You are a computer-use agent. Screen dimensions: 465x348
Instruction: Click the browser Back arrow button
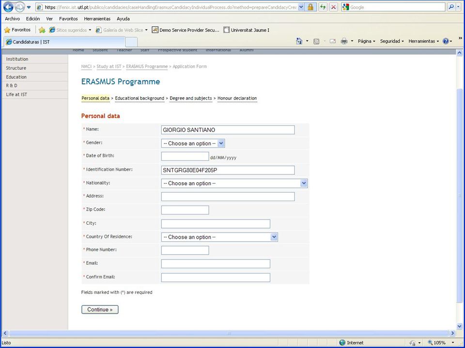[8, 7]
